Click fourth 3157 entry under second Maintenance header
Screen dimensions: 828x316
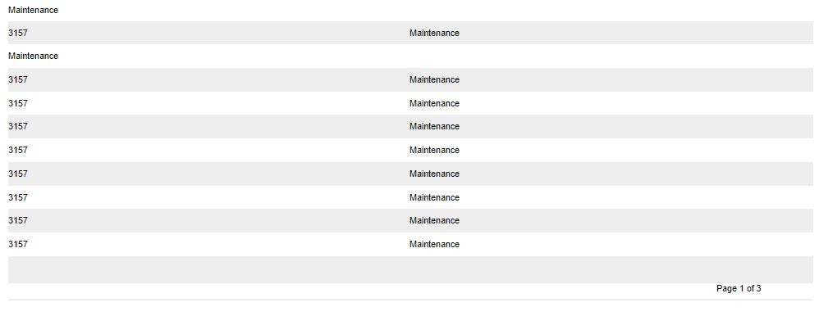coord(18,150)
